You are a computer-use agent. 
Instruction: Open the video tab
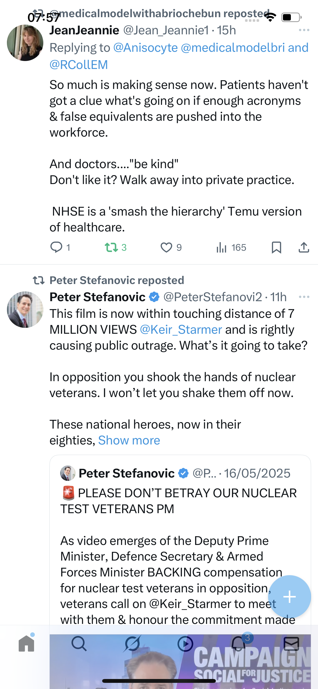185,644
